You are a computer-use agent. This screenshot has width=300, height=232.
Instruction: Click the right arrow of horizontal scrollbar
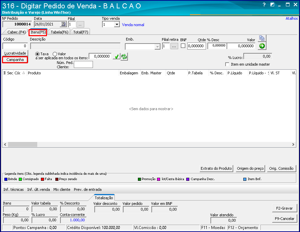(x=293, y=145)
